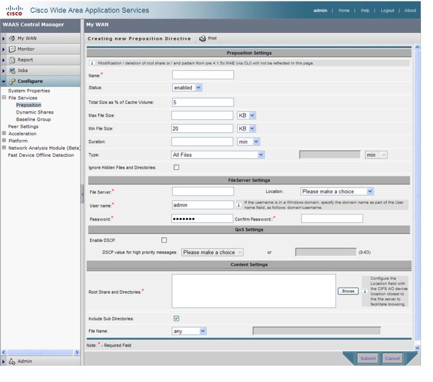This screenshot has height=382, width=433.
Task: Click the Cancel button
Action: [x=392, y=359]
